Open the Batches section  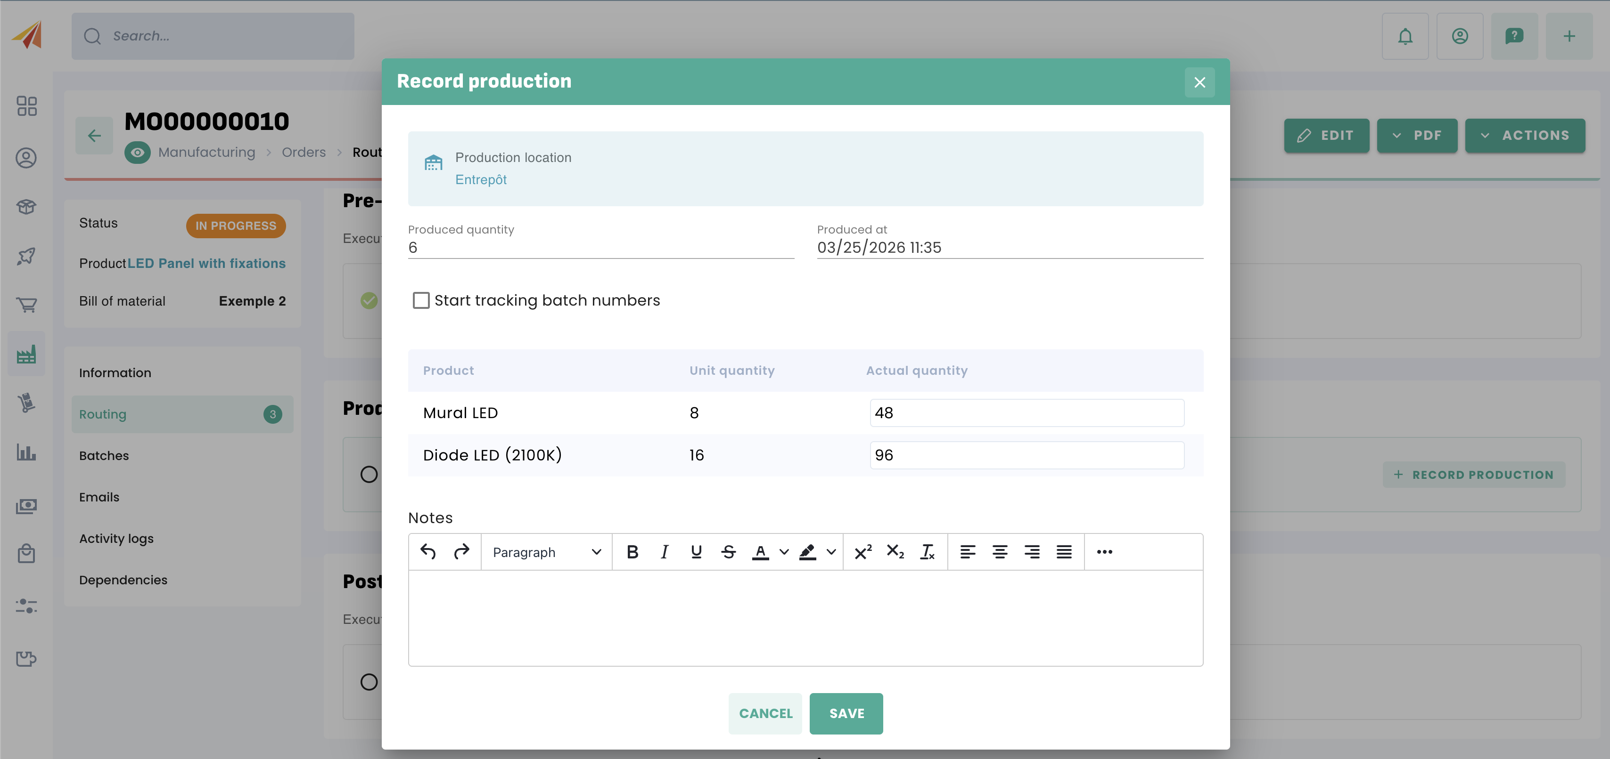(x=104, y=456)
